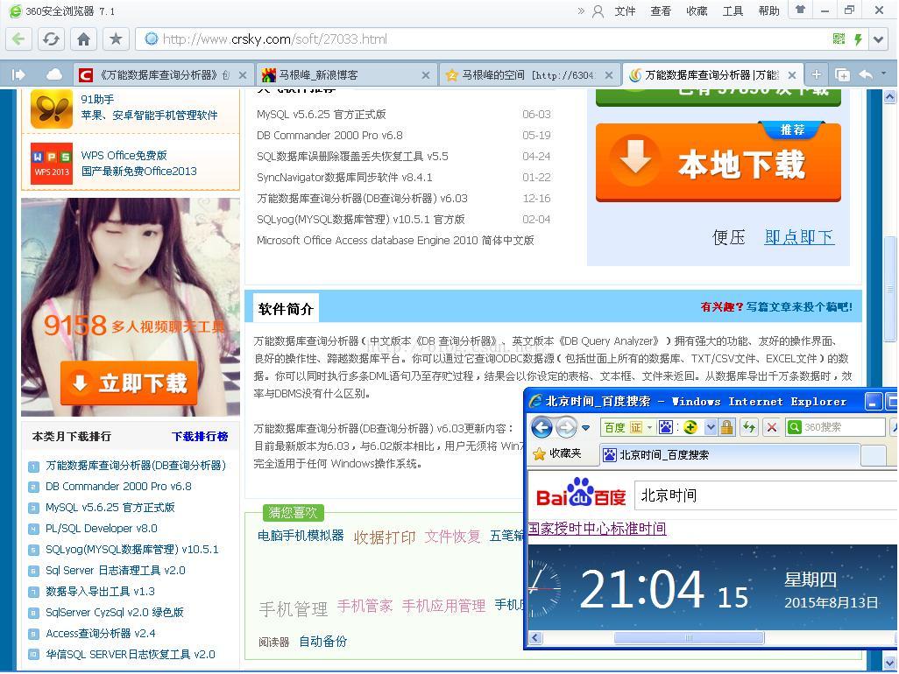Viewport: 899px width, 674px height.
Task: Close the 马根峰_新浪博客 tab
Action: 426,75
